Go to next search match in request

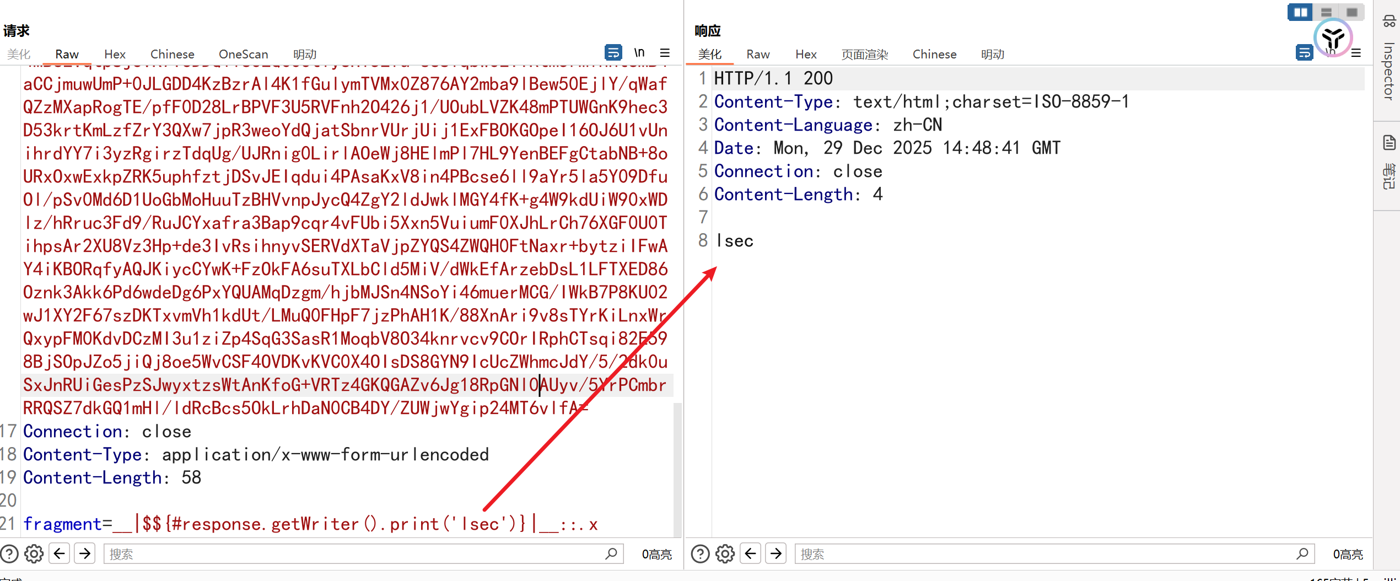[x=85, y=553]
